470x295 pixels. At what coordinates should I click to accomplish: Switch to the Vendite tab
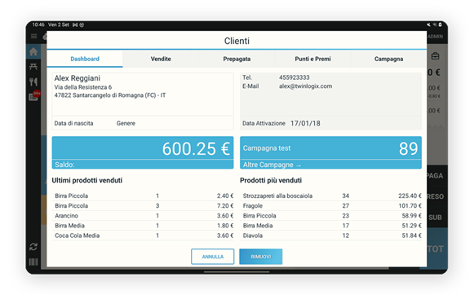161,59
